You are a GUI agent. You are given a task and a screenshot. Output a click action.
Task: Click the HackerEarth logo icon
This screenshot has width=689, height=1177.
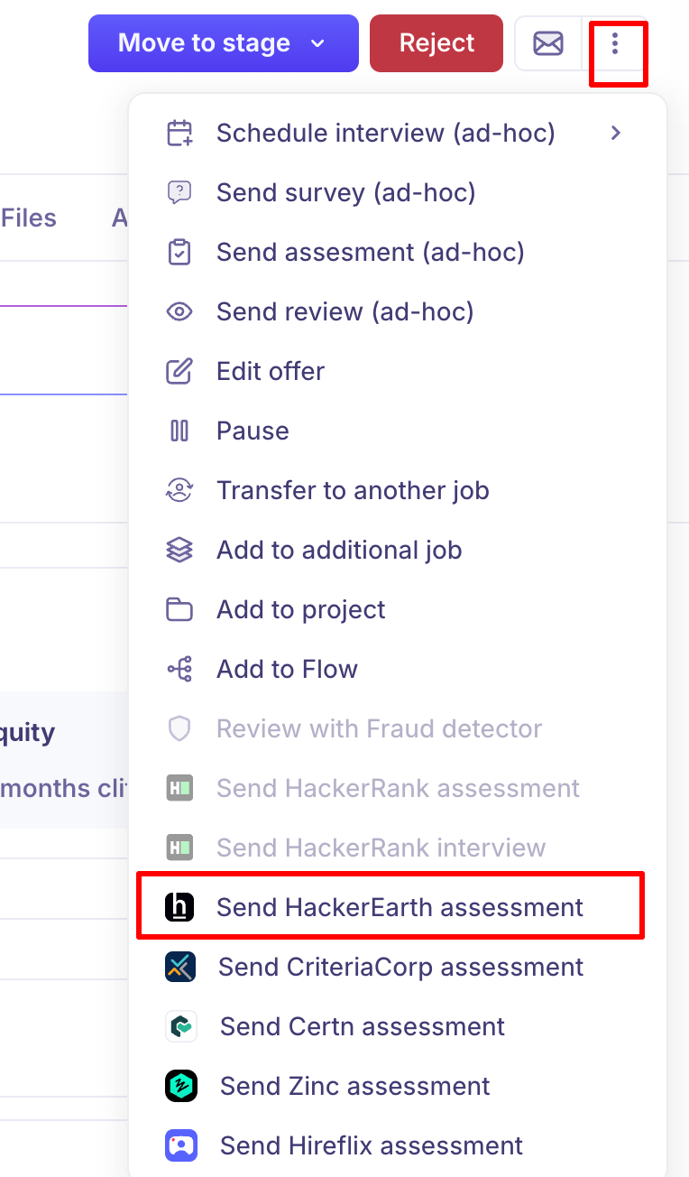click(x=180, y=907)
